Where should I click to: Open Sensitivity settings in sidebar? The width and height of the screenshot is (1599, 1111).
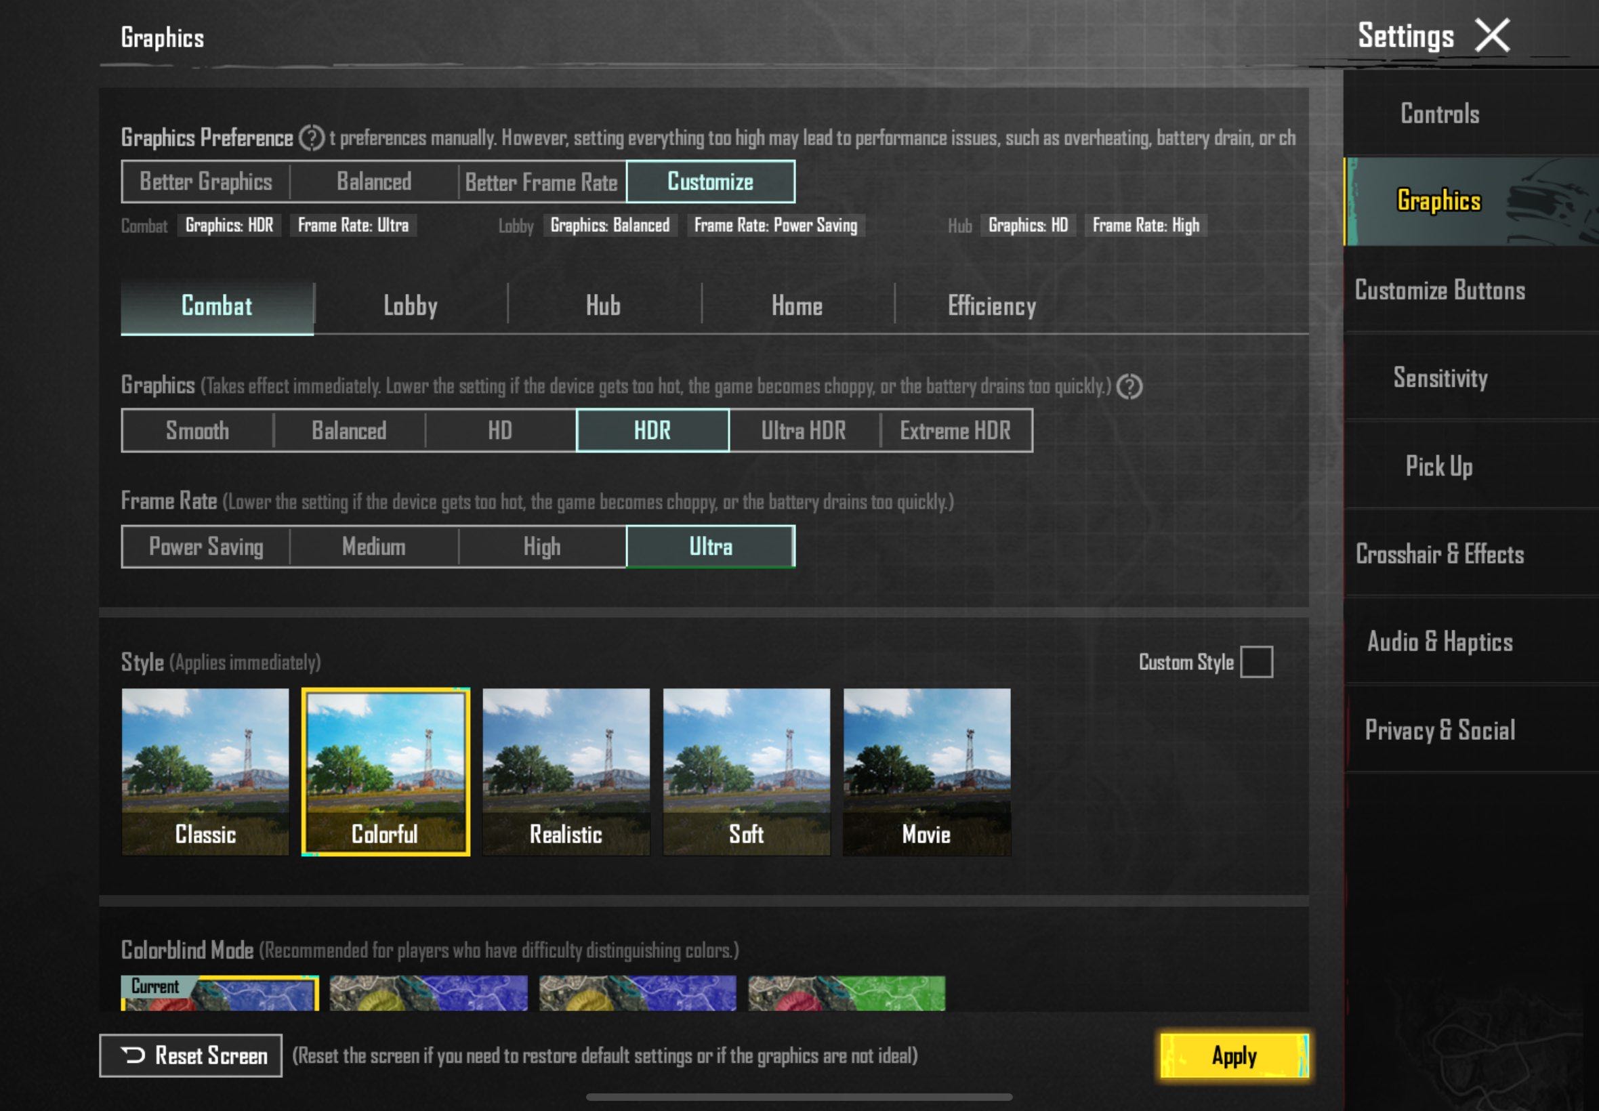[x=1440, y=378]
